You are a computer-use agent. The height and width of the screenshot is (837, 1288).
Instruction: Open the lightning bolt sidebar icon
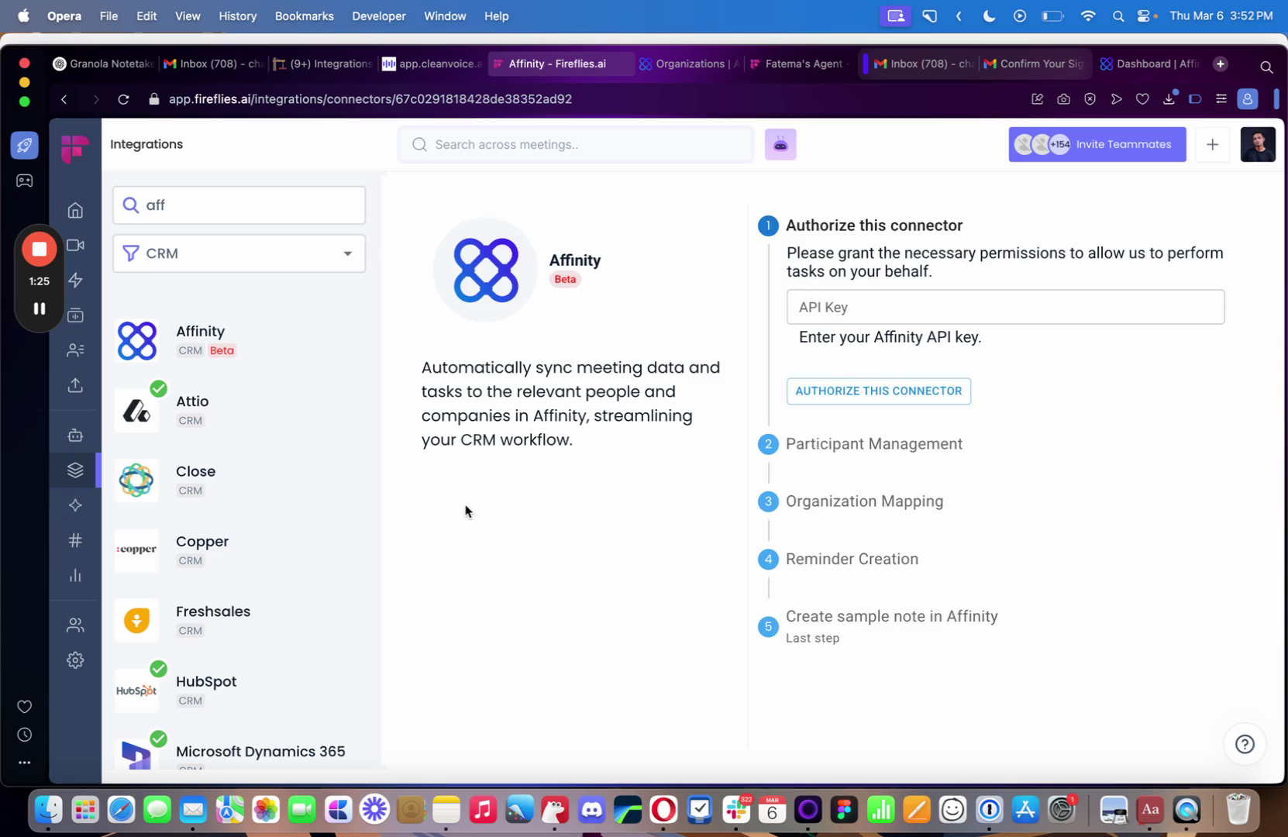pos(75,281)
